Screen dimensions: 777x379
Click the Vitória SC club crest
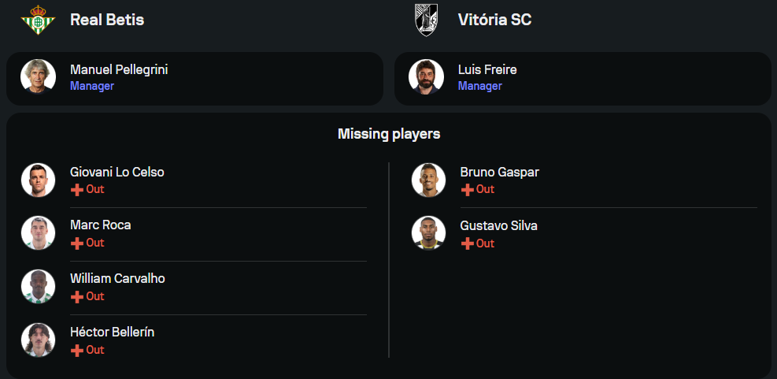point(427,20)
